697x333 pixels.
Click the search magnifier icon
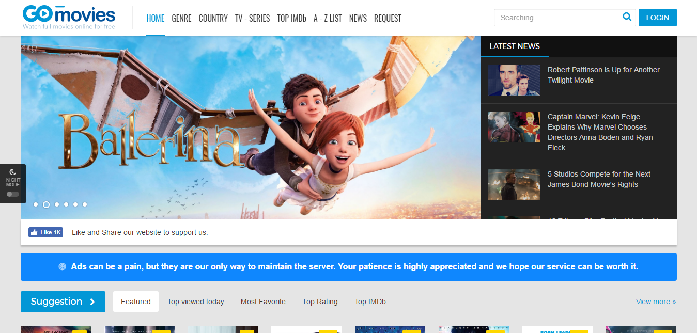[627, 17]
